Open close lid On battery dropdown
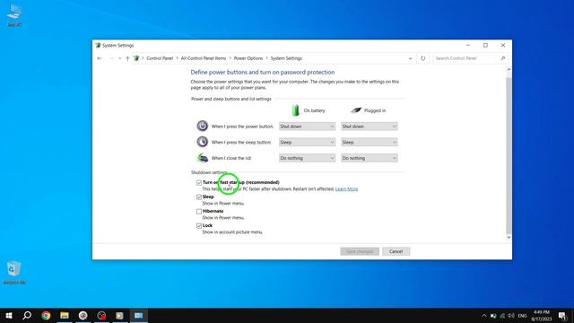Screen dimensions: 574x323 (x=307, y=158)
